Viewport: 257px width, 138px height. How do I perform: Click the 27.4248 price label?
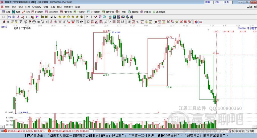point(116,32)
